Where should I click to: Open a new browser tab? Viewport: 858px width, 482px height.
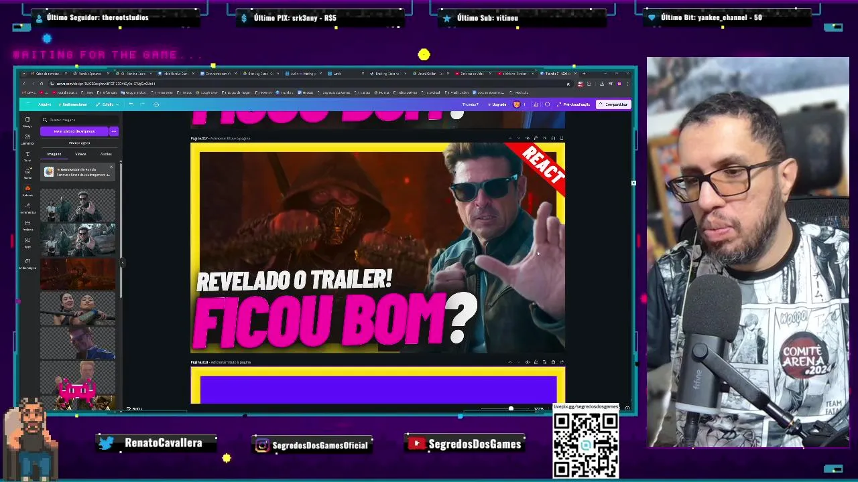pyautogui.click(x=584, y=73)
